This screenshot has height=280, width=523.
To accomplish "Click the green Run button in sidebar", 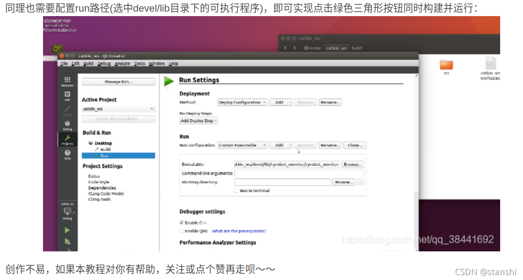I will click(67, 230).
